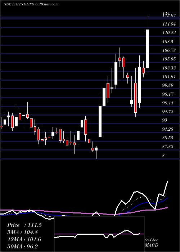Viewport: 180px width, 252px height.
Task: Click the 106.78 price axis label
Action: coord(169,50)
